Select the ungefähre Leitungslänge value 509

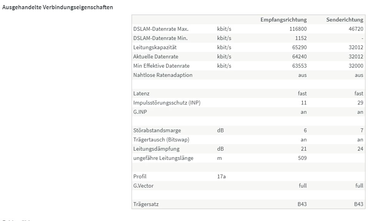tap(302, 158)
